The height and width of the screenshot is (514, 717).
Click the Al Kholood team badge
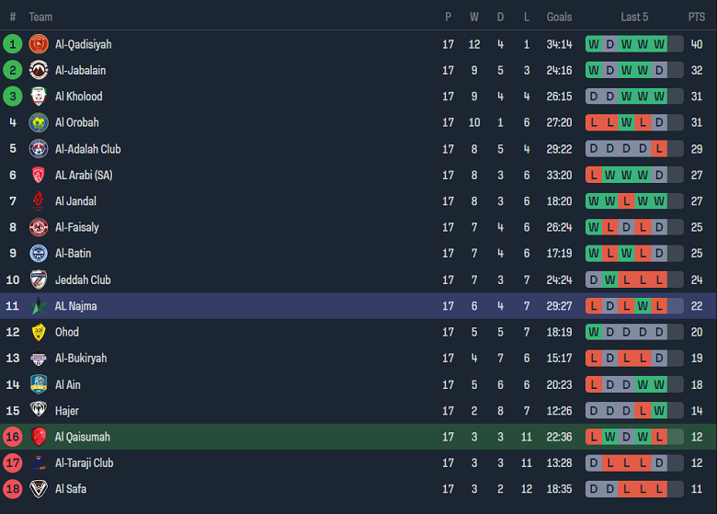[39, 97]
